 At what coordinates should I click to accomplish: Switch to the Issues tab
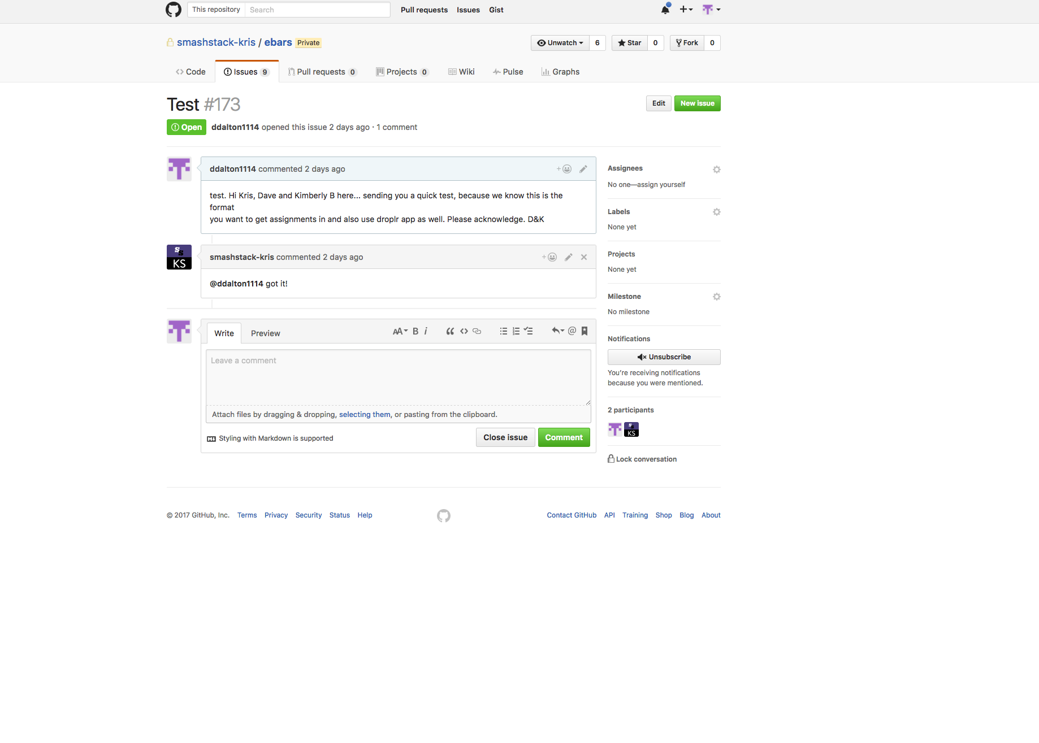(x=246, y=72)
